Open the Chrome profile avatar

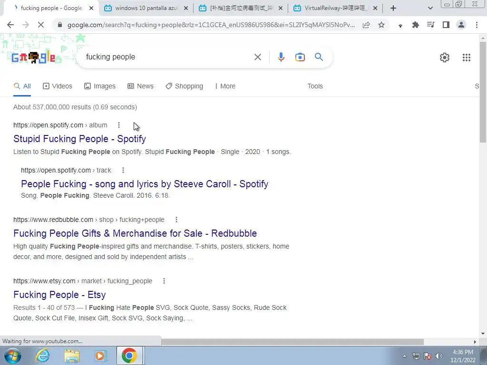[461, 25]
